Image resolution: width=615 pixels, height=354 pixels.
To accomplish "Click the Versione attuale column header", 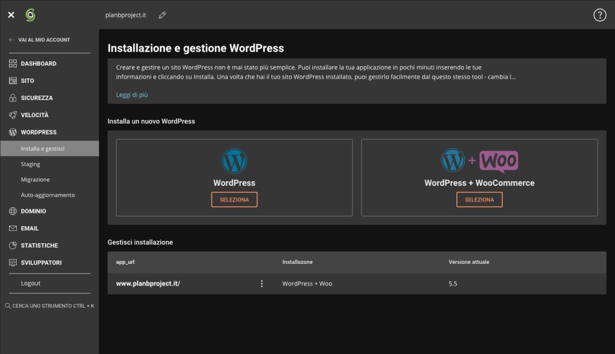I will tap(468, 262).
